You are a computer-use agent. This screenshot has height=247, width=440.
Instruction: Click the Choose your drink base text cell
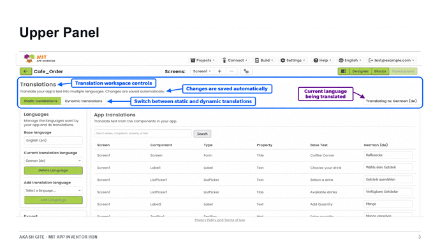point(325,168)
